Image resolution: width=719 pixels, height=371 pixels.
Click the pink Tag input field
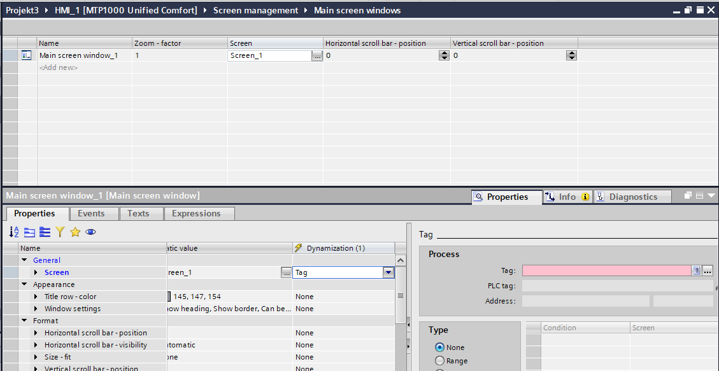pos(606,271)
